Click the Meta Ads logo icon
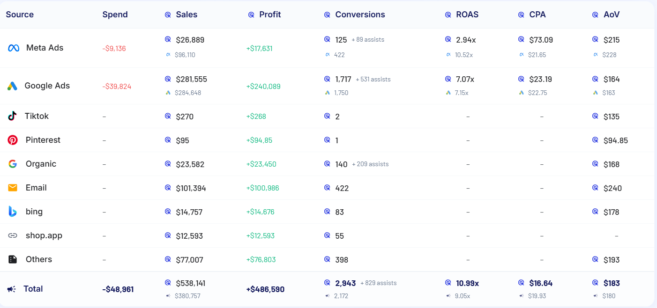Screen dimensions: 657x308 coord(14,48)
